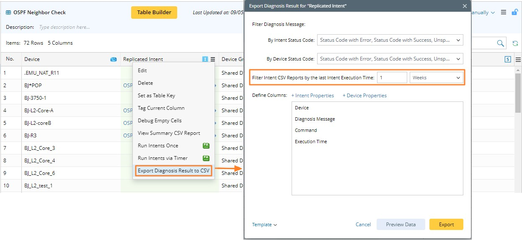522x240 pixels.
Task: Expand the Template menu
Action: click(x=264, y=225)
